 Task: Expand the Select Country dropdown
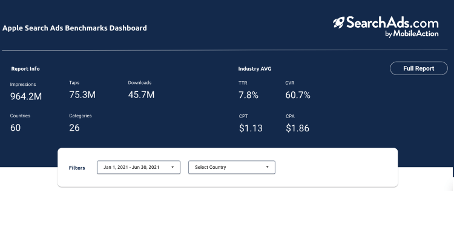coord(232,168)
